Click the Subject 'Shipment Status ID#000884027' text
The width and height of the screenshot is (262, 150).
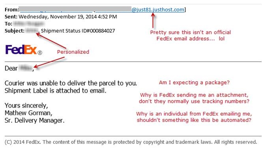pos(78,31)
